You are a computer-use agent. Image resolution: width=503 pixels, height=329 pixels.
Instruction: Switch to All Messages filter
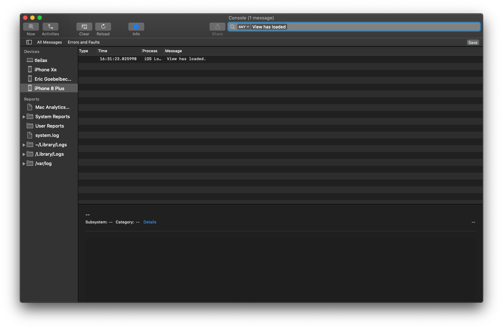pyautogui.click(x=49, y=42)
